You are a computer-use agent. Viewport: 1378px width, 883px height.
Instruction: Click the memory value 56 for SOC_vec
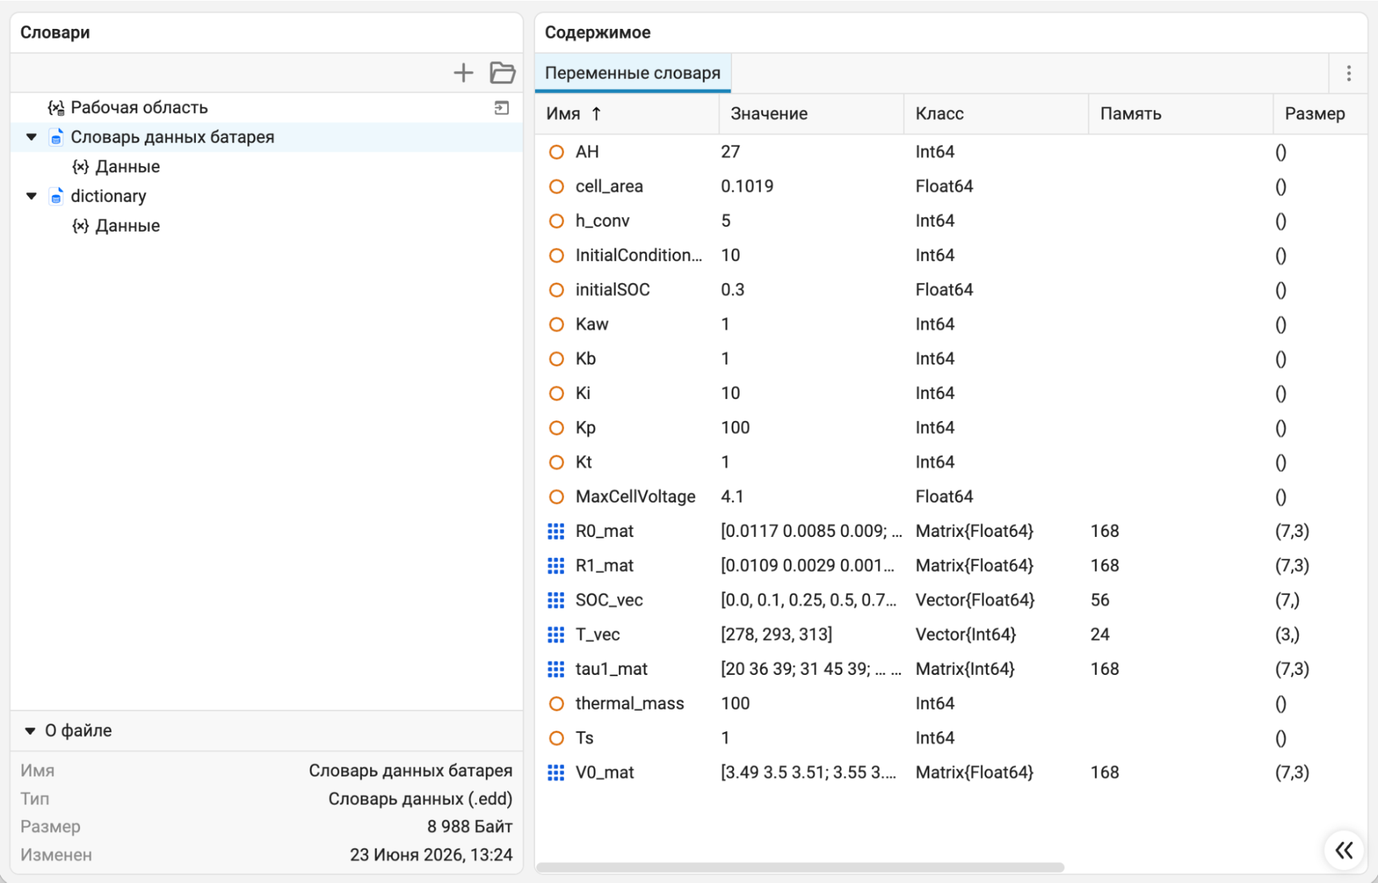point(1100,600)
